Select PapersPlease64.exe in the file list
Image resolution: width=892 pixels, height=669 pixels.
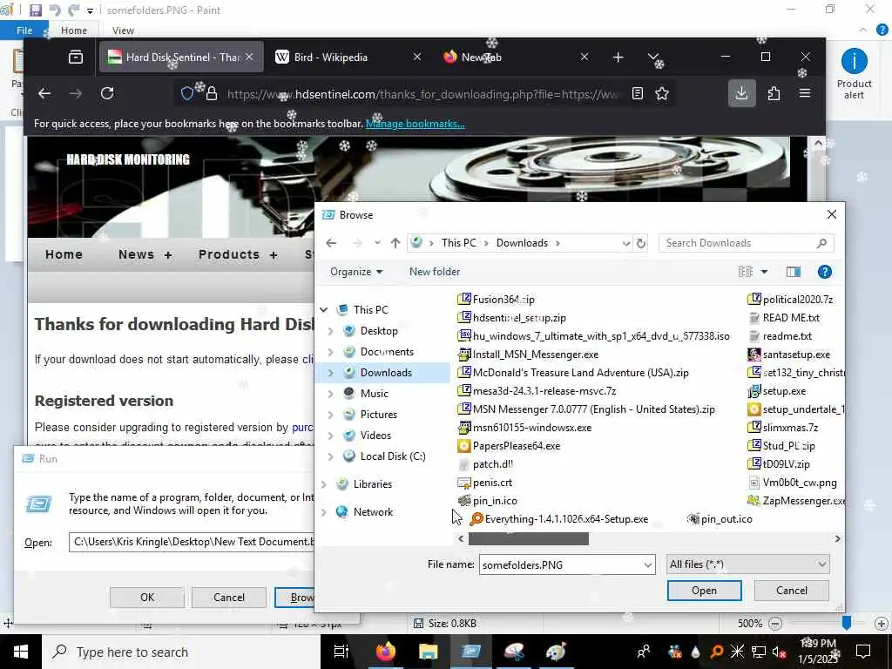coord(509,446)
